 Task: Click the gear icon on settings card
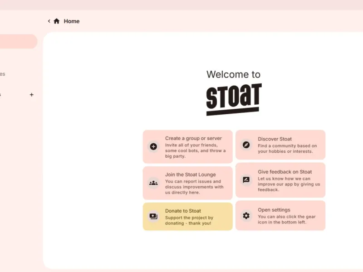[246, 216]
